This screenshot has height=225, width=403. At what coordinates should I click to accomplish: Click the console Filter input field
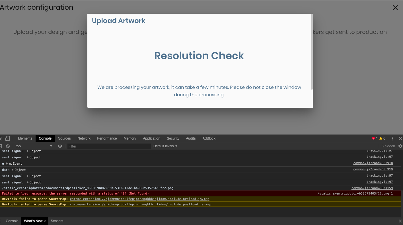109,146
